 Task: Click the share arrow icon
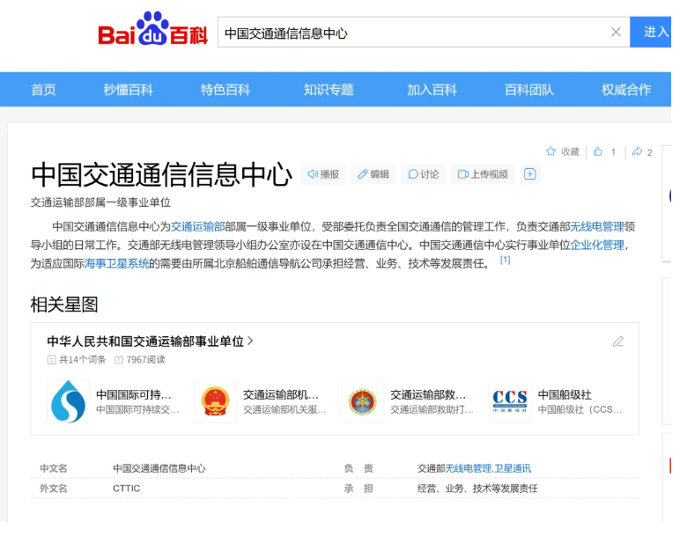[x=637, y=151]
